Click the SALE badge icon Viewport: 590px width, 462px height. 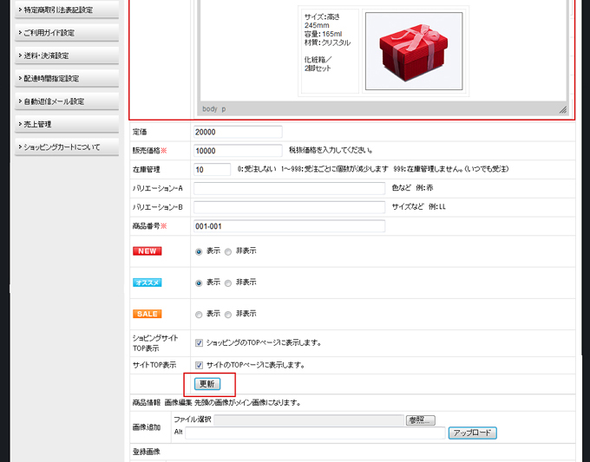(x=147, y=314)
